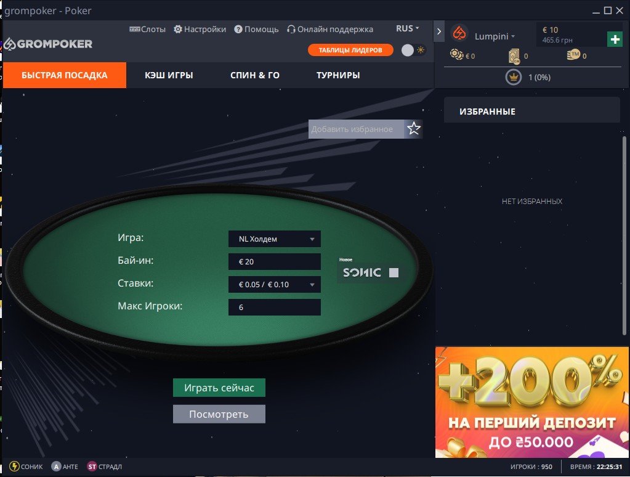630x477 pixels.
Task: Click the ТАБЛИЦЫ ЛИДЕРОВ button
Action: 350,50
